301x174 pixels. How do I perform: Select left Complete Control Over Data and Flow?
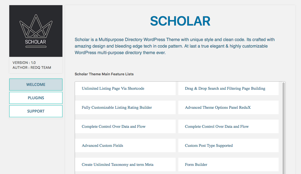[x=113, y=127]
